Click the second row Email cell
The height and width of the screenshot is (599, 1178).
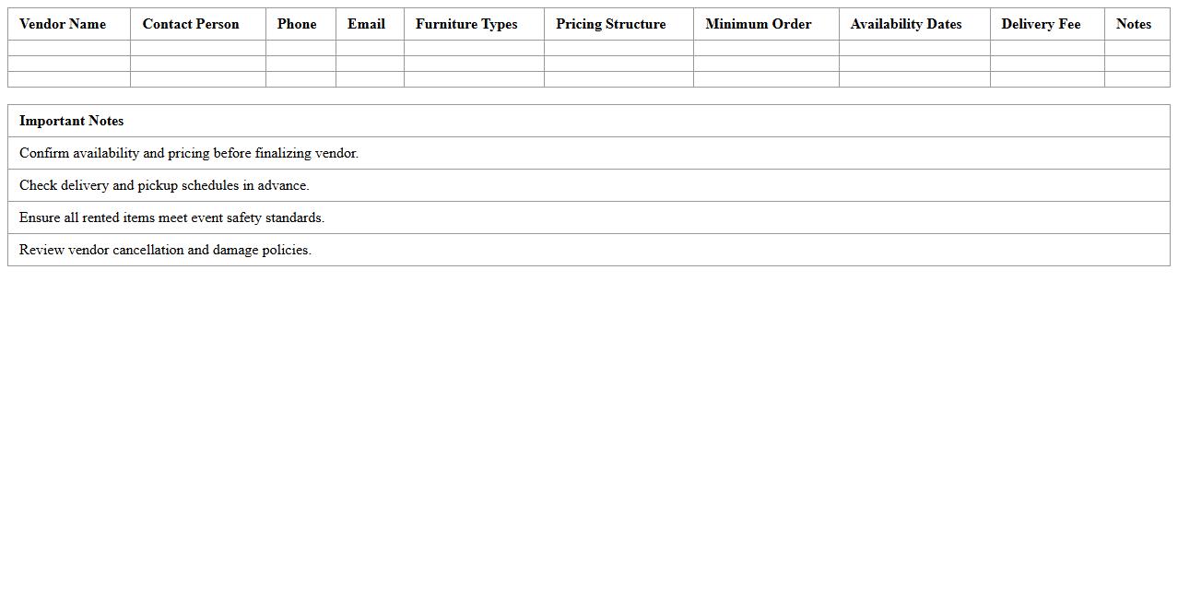(x=370, y=64)
